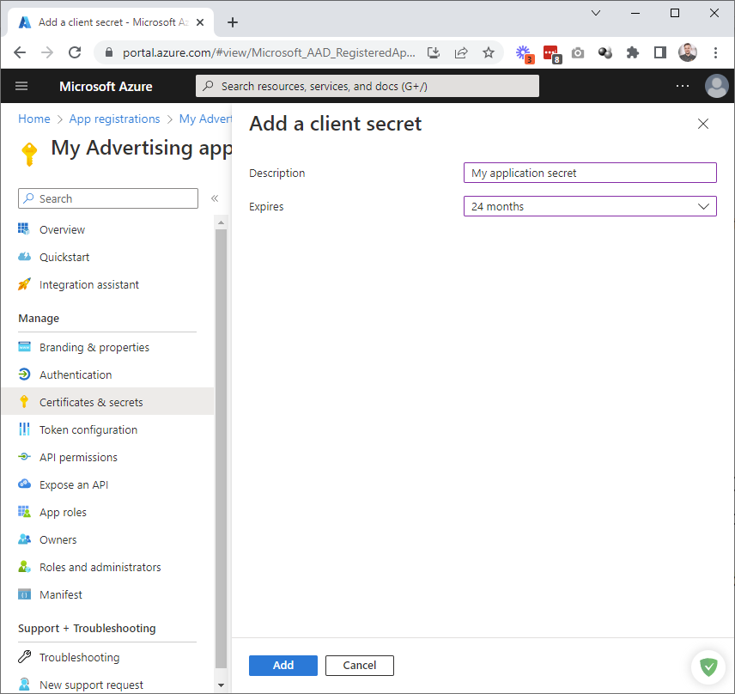Screen dimensions: 735x694
Task: Click the user account avatar in Azure header
Action: point(716,86)
